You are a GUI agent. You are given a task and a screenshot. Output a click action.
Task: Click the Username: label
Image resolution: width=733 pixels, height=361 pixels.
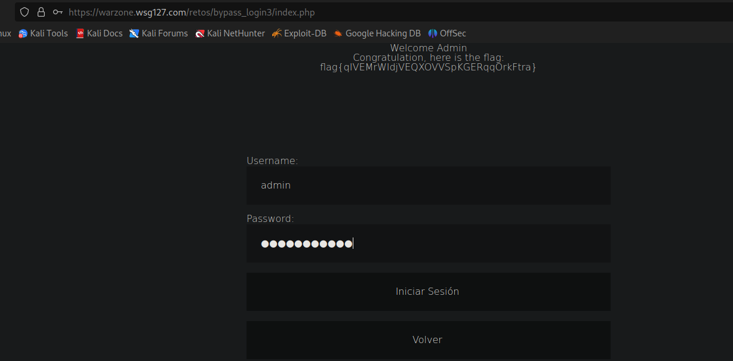pyautogui.click(x=272, y=161)
